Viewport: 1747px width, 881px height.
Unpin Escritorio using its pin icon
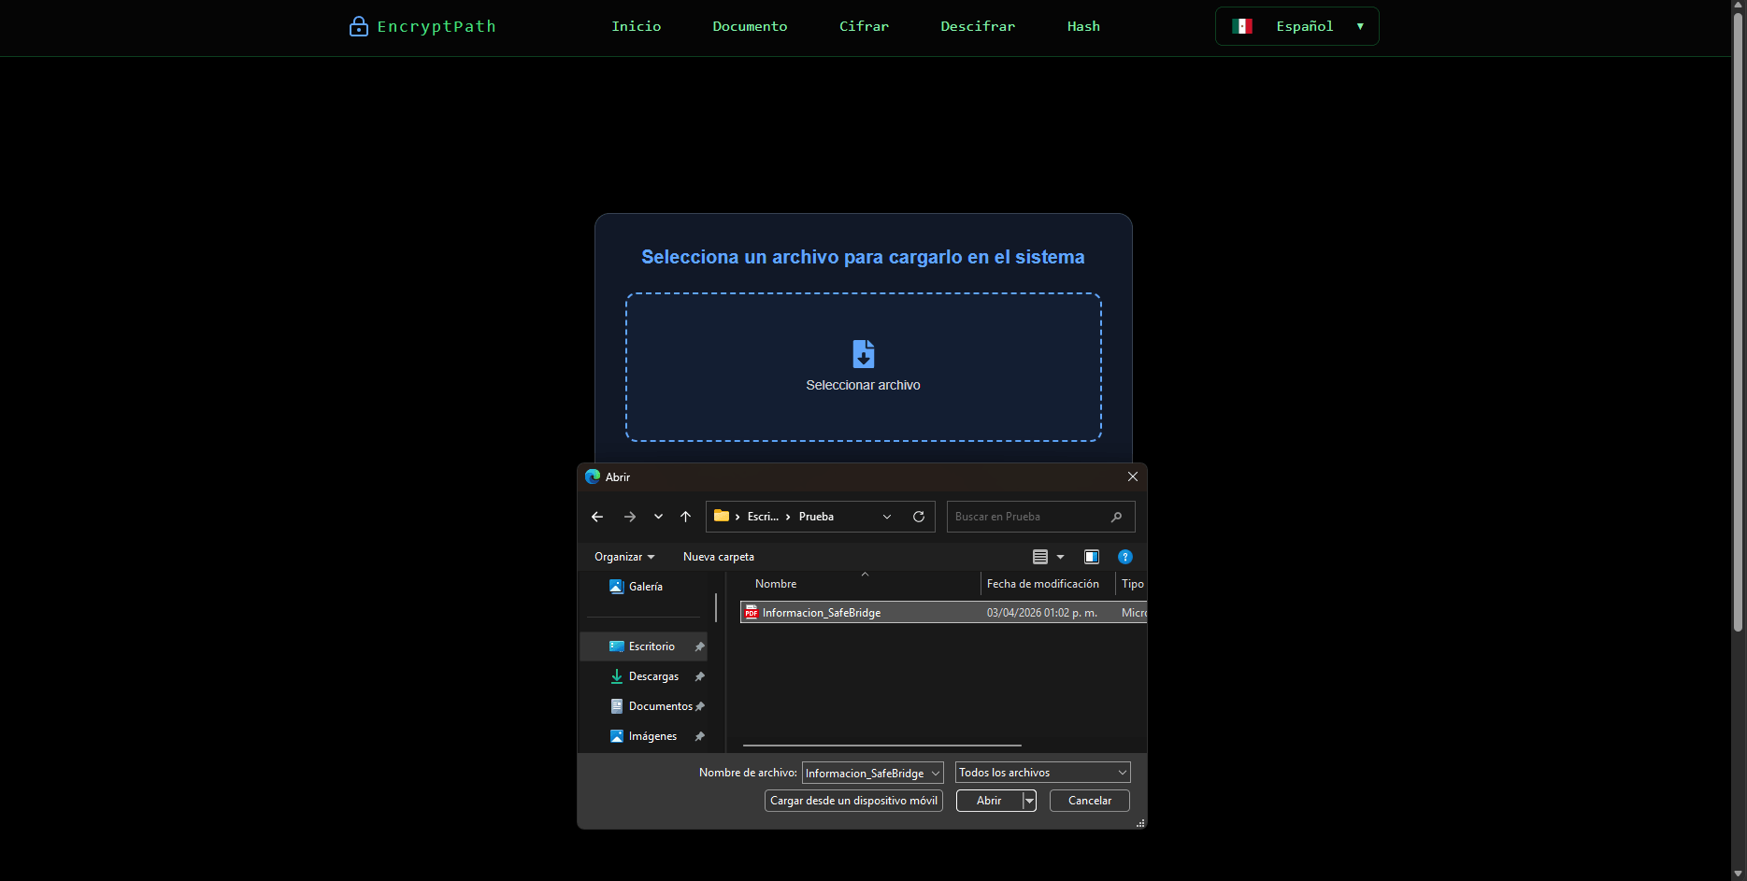click(x=699, y=647)
